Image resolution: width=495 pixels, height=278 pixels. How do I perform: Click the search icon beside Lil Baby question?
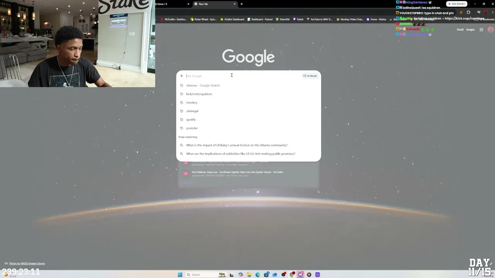181,145
